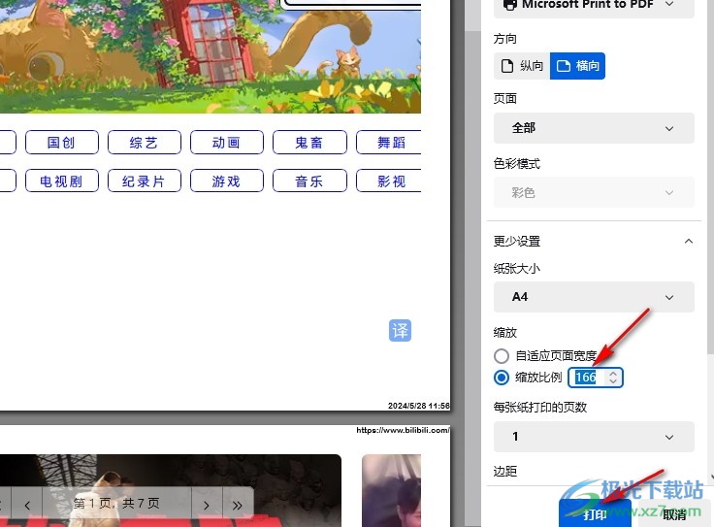Click the 影视 category button
Image resolution: width=714 pixels, height=527 pixels.
388,181
